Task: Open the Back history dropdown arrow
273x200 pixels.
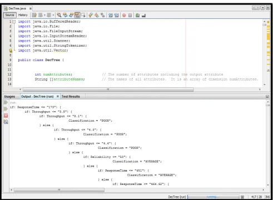Action: click(44, 15)
